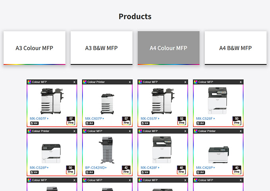
Task: Click the active A4 Colour MFP tab
Action: coord(168,48)
